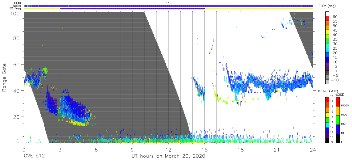The height and width of the screenshot is (162, 352).
Task: Click the Noise row label
Action: click(17, 6)
